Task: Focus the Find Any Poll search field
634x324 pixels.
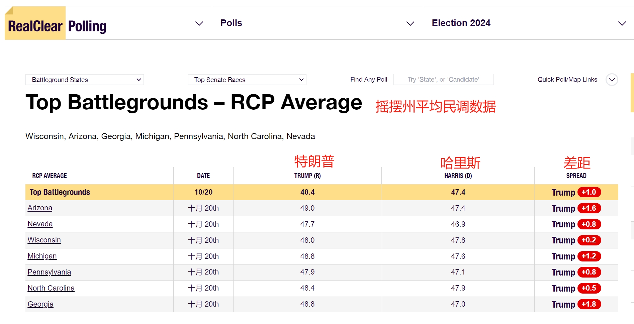Action: [x=443, y=80]
